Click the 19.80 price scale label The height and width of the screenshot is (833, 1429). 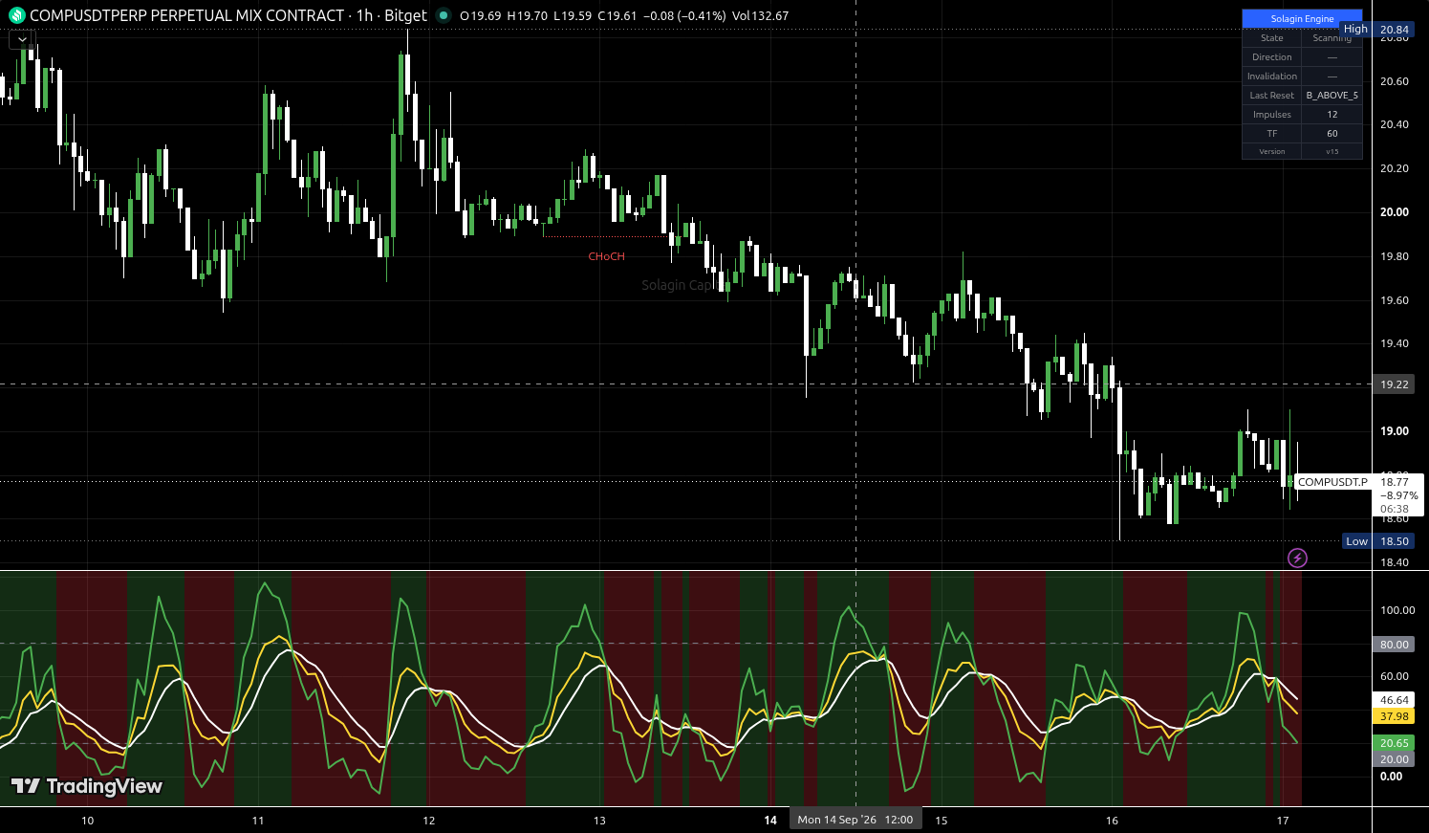pos(1395,256)
